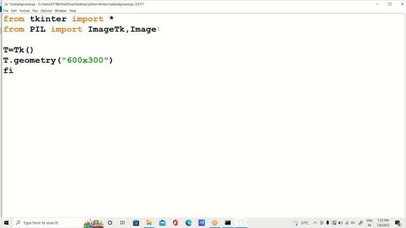Click the Windows Start button
This screenshot has height=228, width=406.
click(6, 222)
